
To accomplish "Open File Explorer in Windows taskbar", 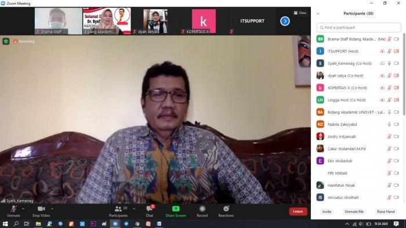I will point(38,223).
